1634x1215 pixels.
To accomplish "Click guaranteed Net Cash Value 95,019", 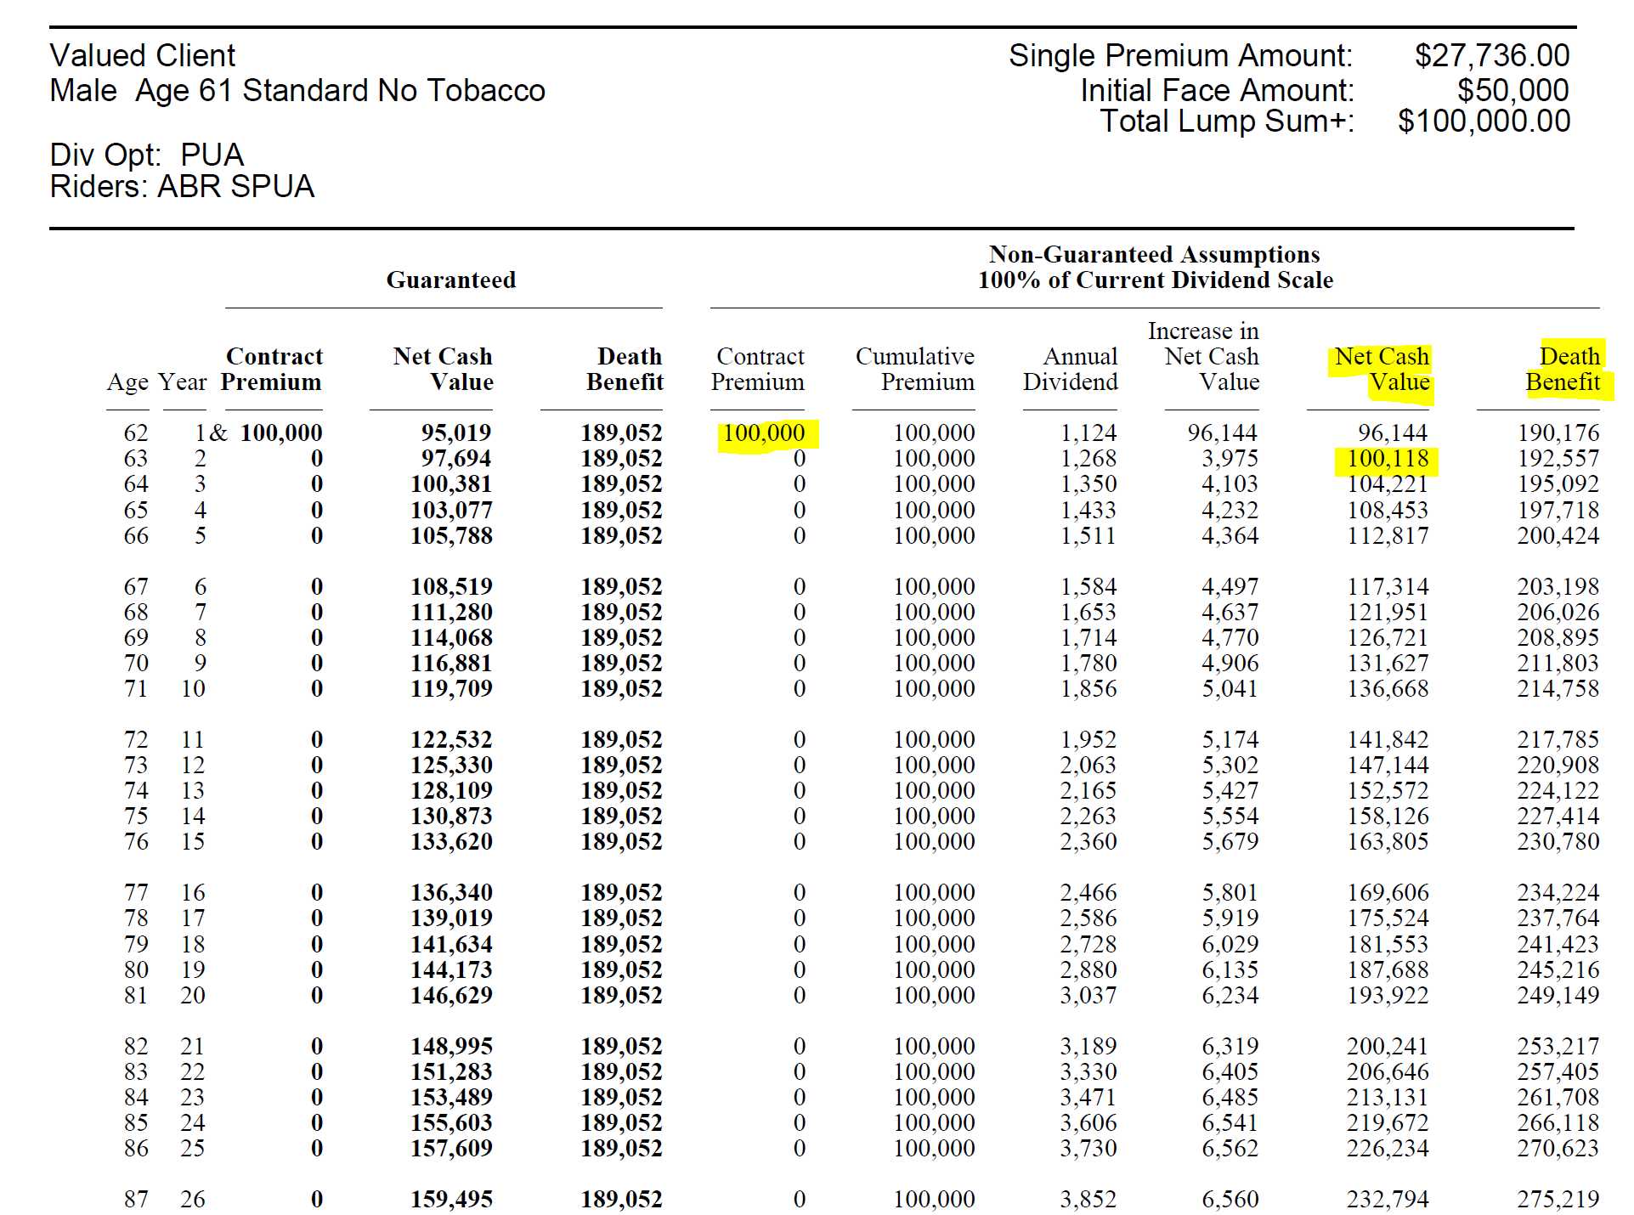I will point(456,432).
